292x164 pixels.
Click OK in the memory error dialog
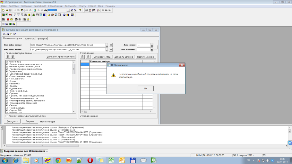(145, 88)
